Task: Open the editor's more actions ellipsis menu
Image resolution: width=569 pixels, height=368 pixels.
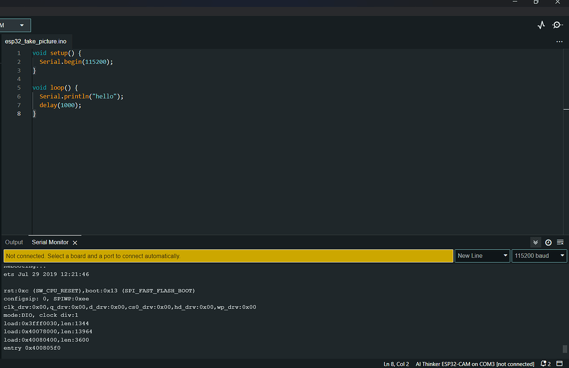Action: point(560,41)
